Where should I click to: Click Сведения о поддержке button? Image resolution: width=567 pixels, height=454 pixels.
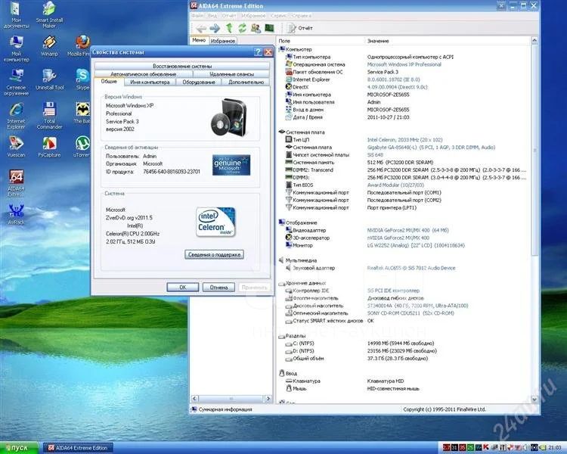(214, 254)
